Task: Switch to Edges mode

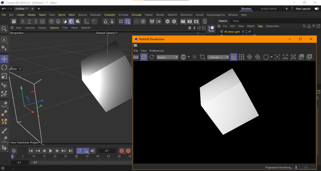Action: 58,21
